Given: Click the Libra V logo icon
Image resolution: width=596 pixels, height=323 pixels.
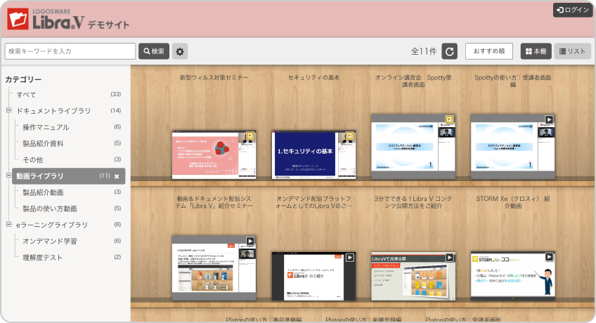Looking at the screenshot, I should point(18,18).
